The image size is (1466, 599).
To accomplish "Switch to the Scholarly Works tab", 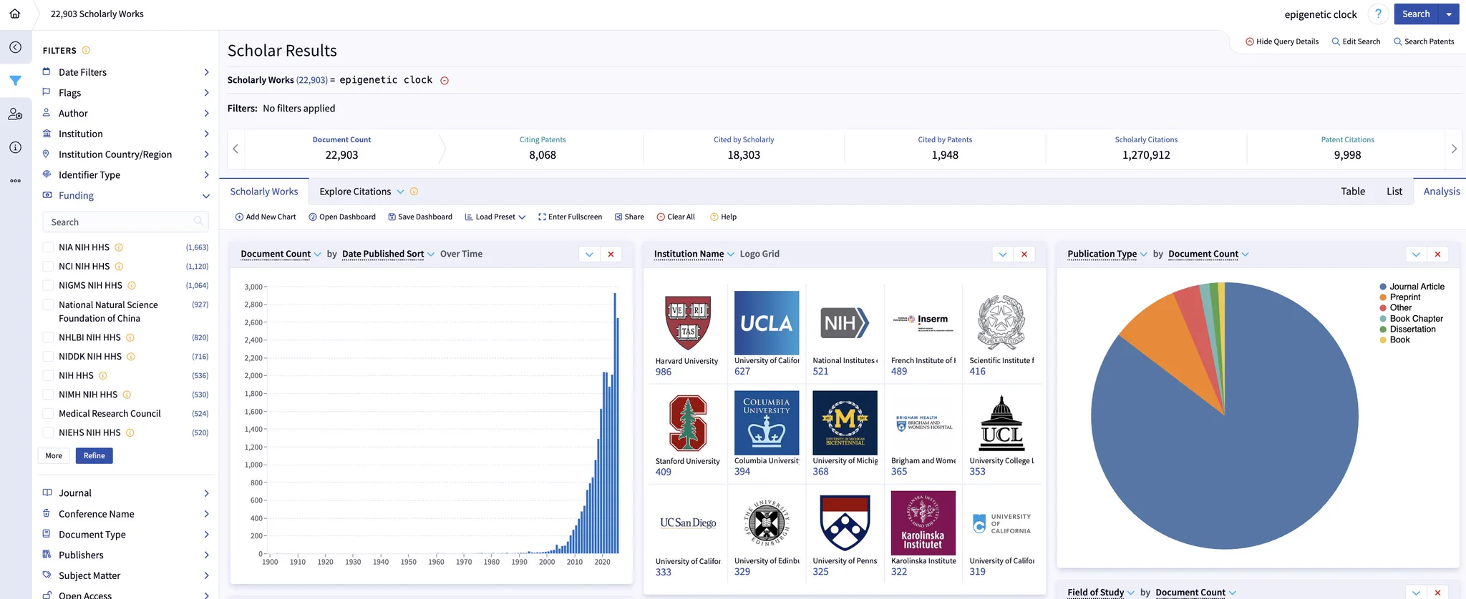I will tap(264, 192).
